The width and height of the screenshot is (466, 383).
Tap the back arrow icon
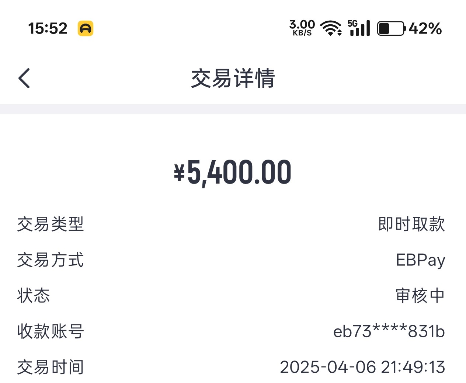click(x=24, y=78)
